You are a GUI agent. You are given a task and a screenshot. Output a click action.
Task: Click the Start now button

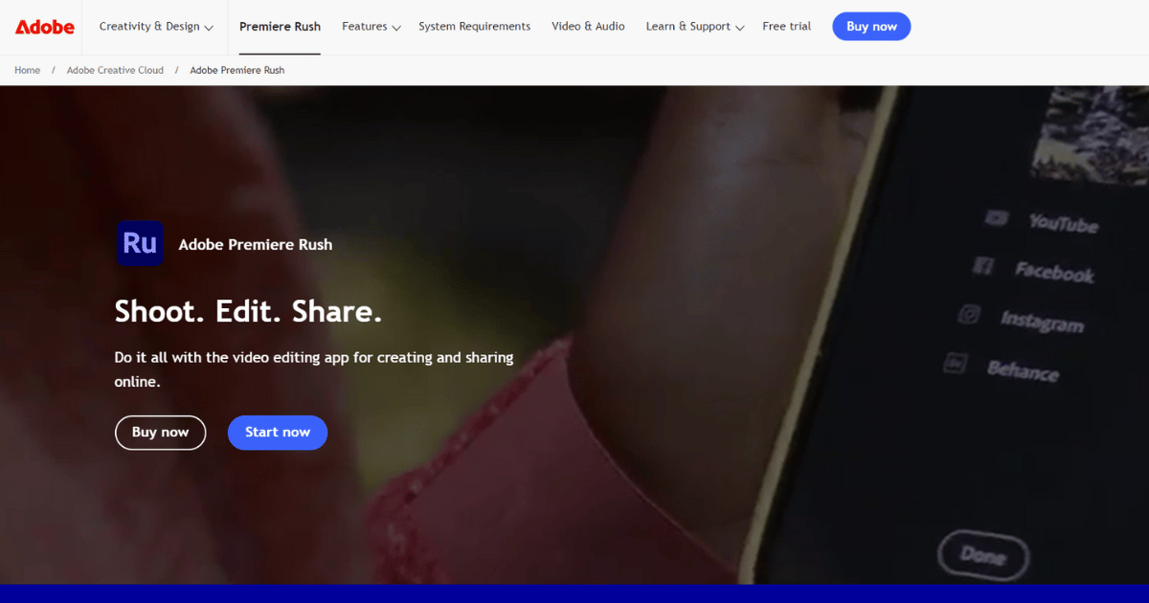click(x=278, y=433)
